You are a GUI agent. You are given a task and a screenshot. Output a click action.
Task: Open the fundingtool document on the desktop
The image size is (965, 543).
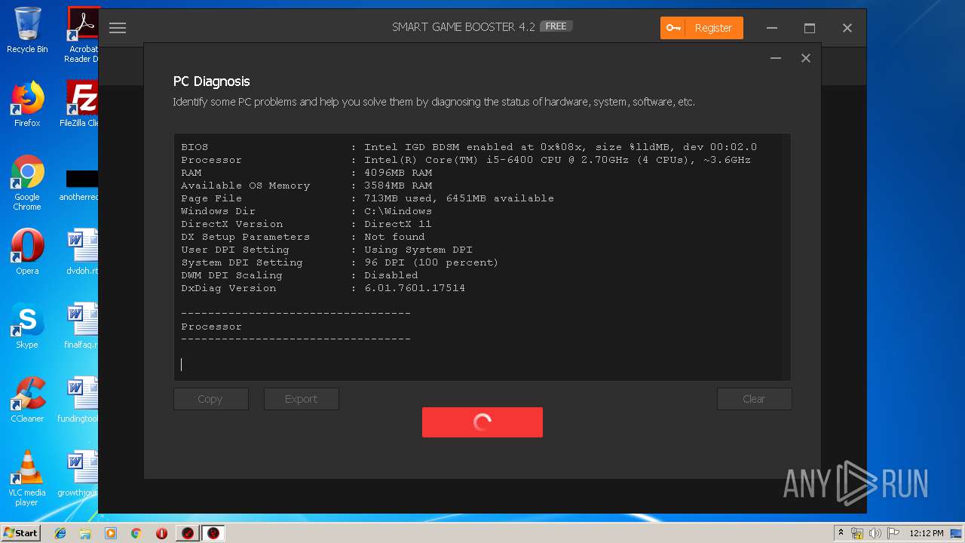[x=80, y=400]
